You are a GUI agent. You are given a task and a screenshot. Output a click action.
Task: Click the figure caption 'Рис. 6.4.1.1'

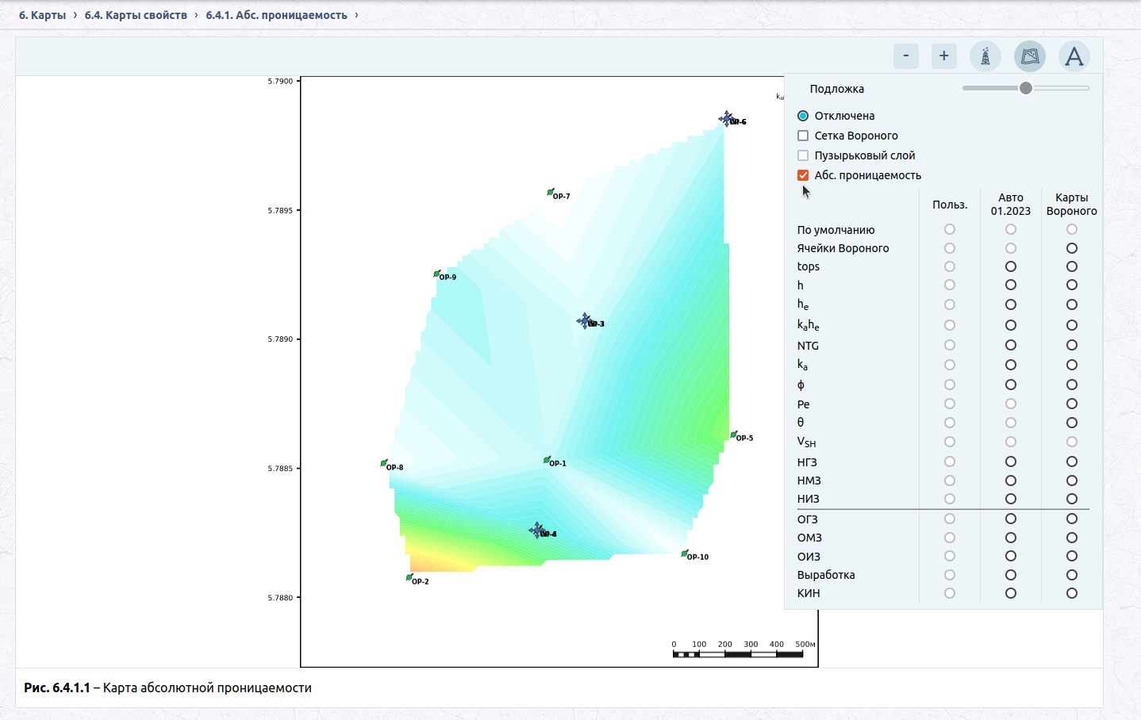[x=57, y=687]
